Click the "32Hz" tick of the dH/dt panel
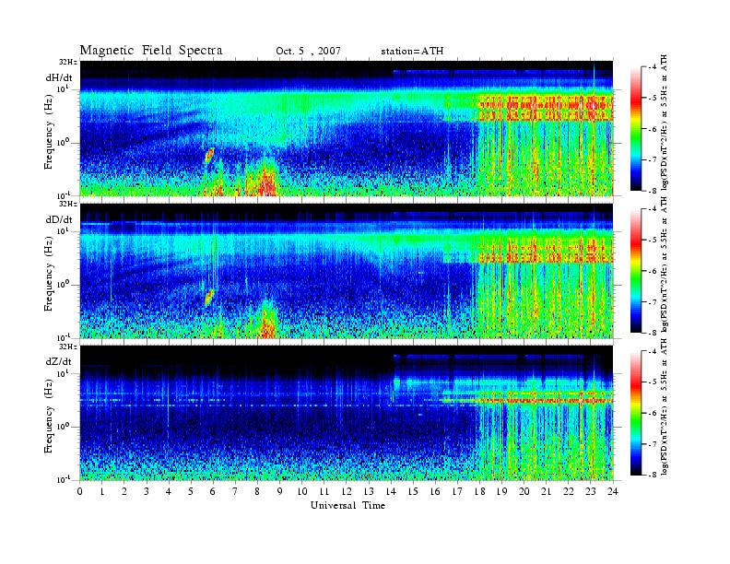Image resolution: width=730 pixels, height=564 pixels. (68, 62)
